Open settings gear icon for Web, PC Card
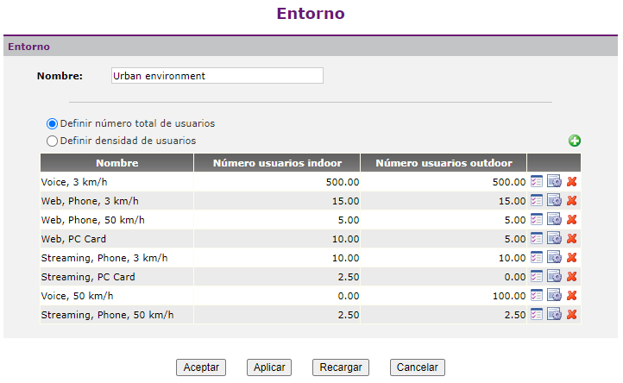Viewport: 623px width, 383px height. (554, 239)
